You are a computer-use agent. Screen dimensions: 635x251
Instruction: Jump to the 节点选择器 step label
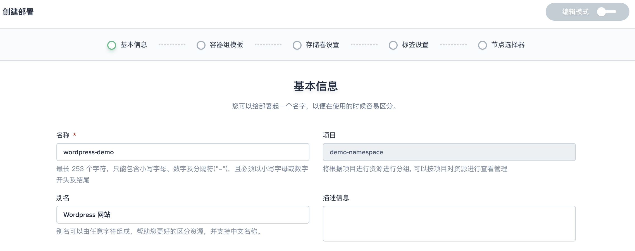[508, 45]
